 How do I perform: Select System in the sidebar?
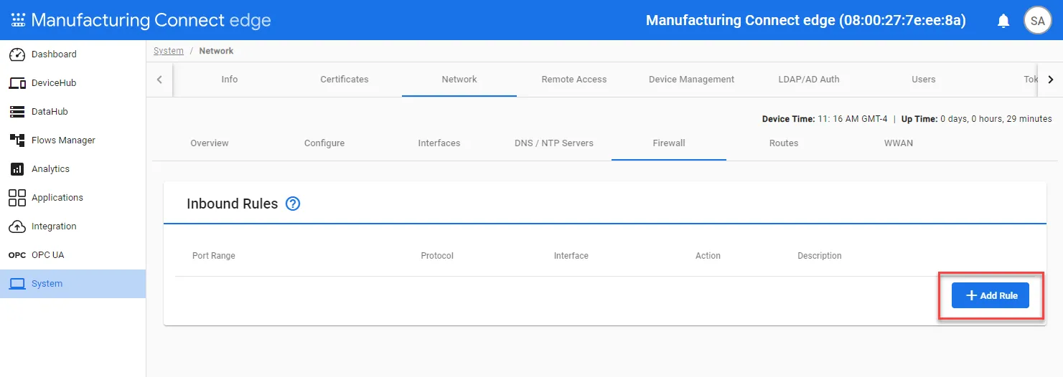click(x=72, y=284)
